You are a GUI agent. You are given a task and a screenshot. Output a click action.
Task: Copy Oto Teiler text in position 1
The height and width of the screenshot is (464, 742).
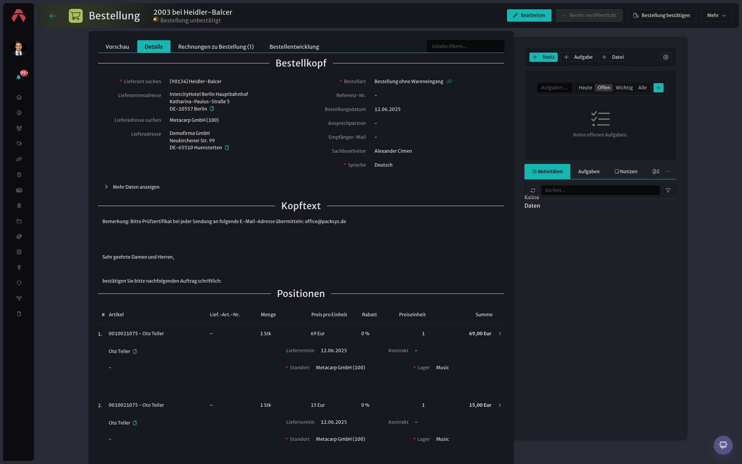click(x=135, y=351)
